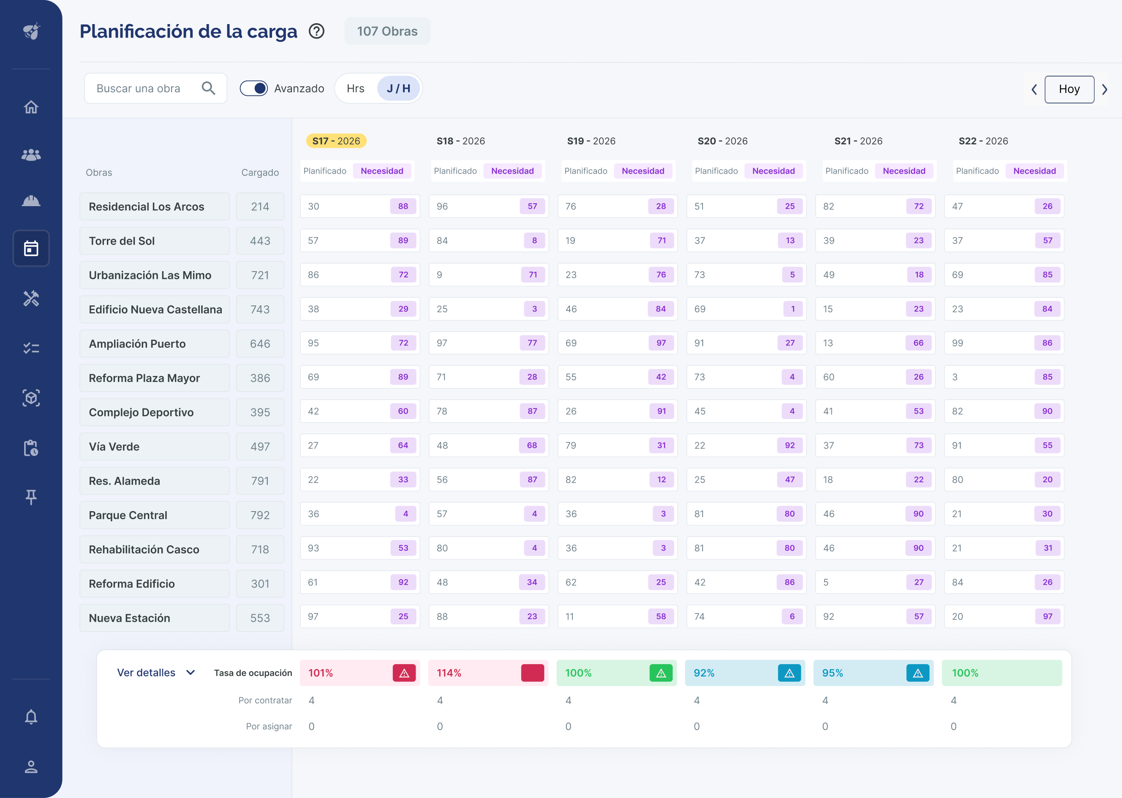
Task: Click the Obras column header
Action: click(99, 172)
